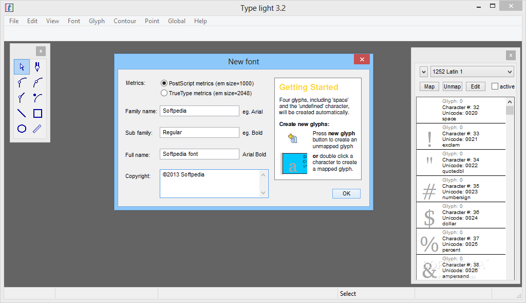Click the Type light app icon in title bar

click(9, 8)
